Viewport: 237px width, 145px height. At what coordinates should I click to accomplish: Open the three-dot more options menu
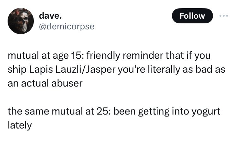pos(224,15)
